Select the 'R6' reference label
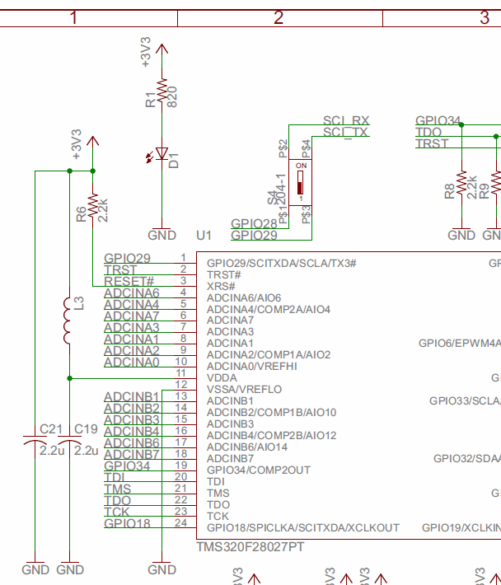The height and width of the screenshot is (585, 501). click(81, 214)
